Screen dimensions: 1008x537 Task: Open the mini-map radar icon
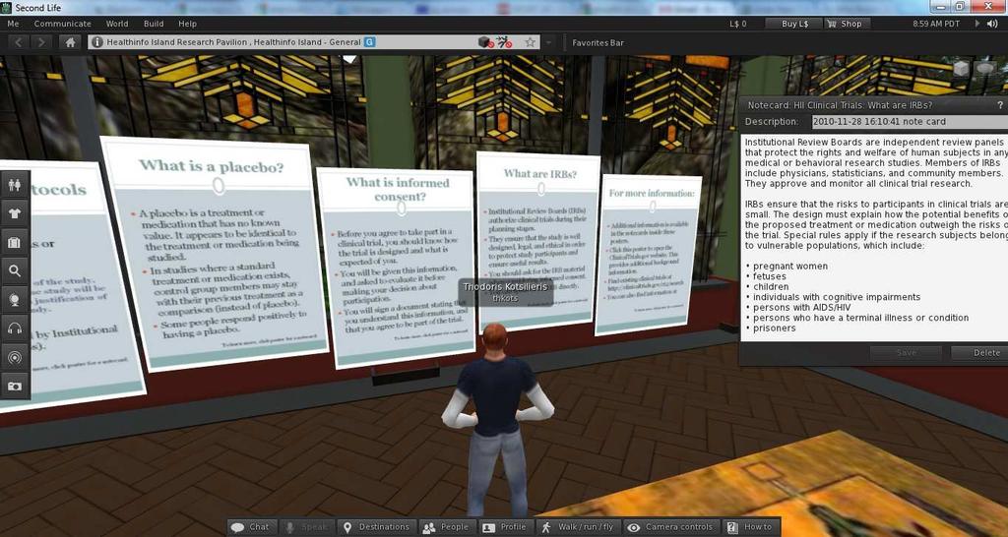[15, 357]
